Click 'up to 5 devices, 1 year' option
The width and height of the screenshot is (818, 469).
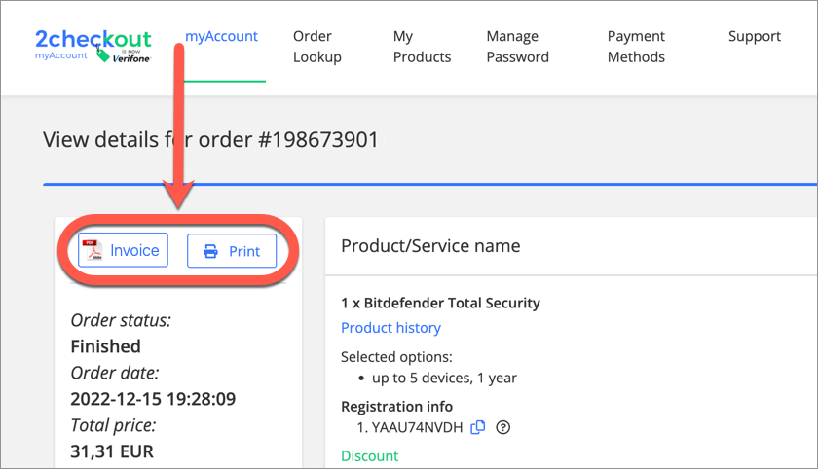click(x=444, y=378)
